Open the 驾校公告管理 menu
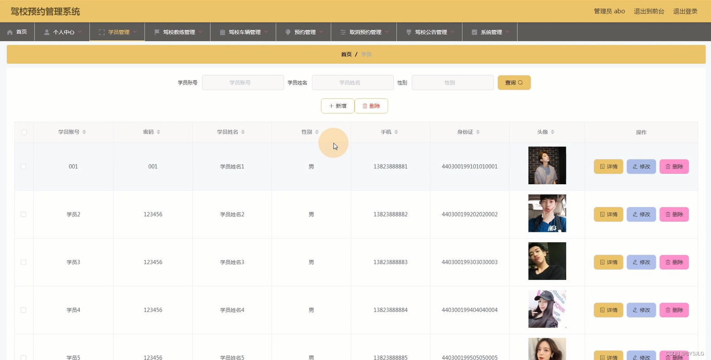Image resolution: width=711 pixels, height=360 pixels. point(429,32)
